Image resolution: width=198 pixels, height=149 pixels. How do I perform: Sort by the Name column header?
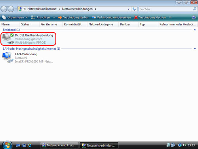click(10, 24)
